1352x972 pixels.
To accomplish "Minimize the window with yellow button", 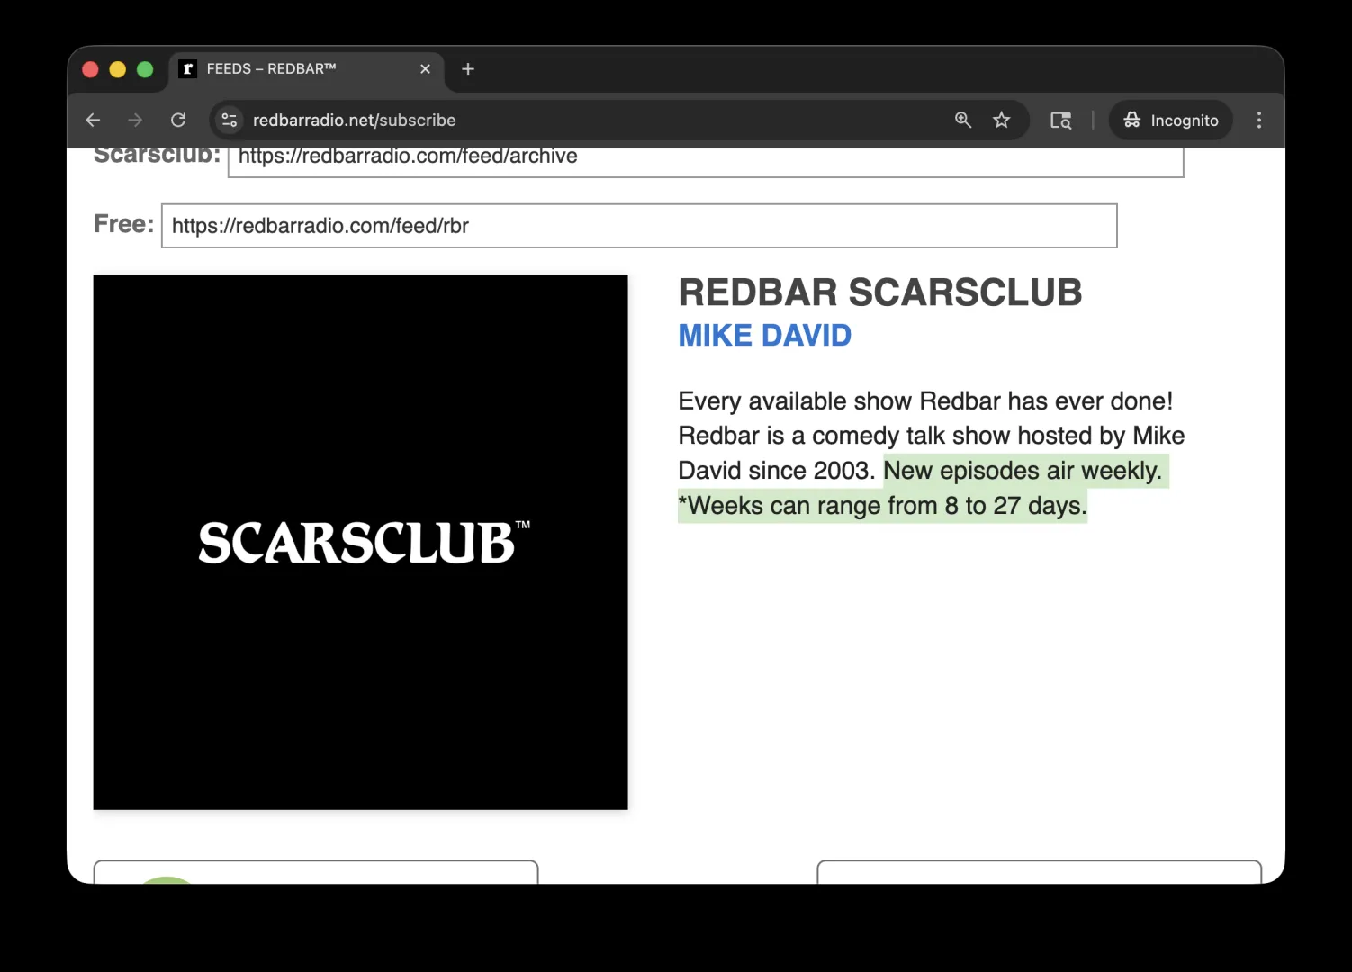I will pyautogui.click(x=118, y=69).
